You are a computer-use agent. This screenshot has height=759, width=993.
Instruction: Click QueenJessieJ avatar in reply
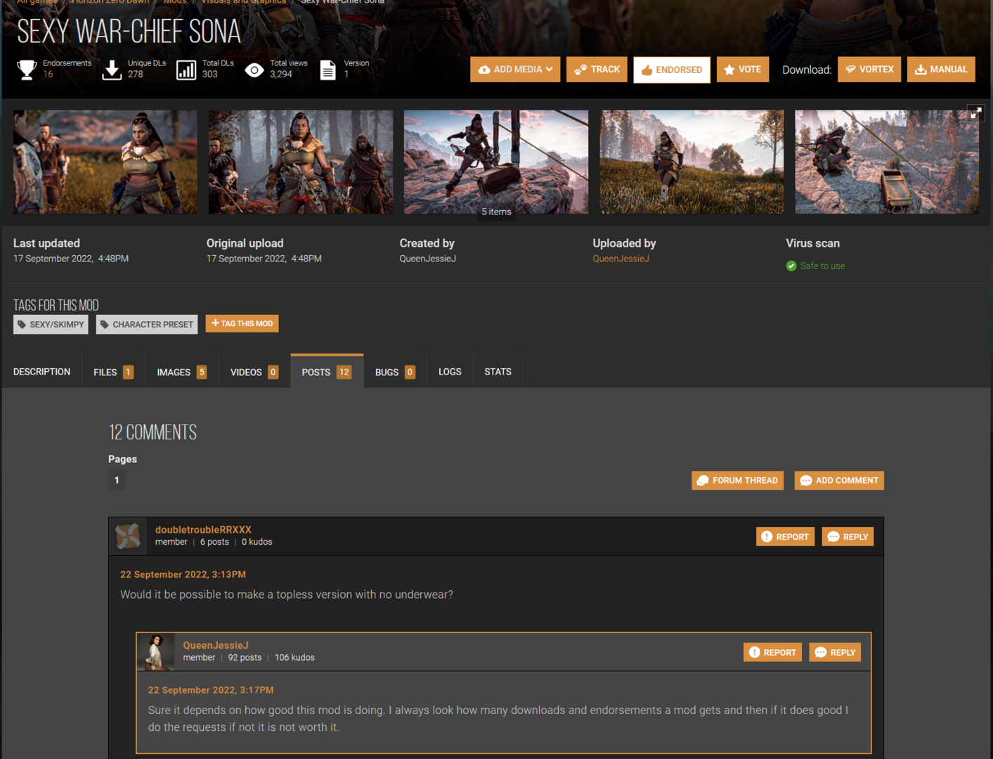coord(156,652)
